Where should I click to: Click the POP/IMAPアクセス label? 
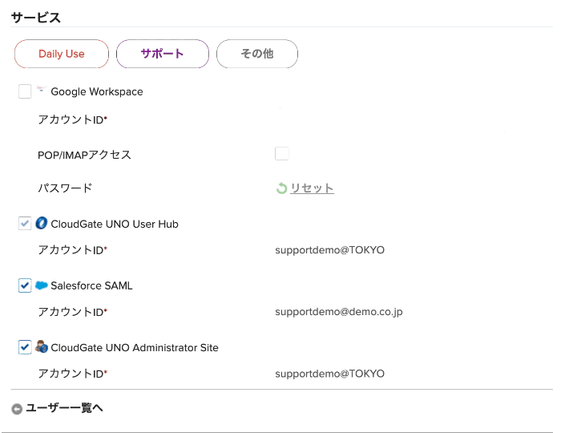(85, 155)
